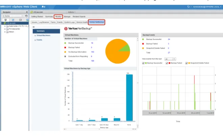The width and height of the screenshot is (223, 139).
Task: Open the System Logs sub-tab
Action: click(69, 22)
